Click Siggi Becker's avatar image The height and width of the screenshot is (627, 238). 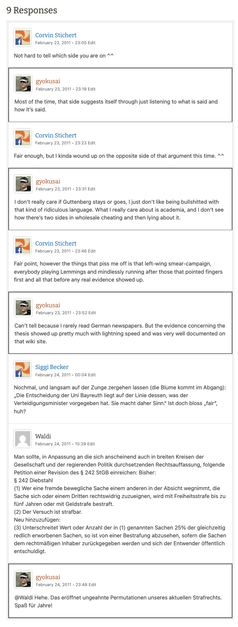click(x=23, y=369)
